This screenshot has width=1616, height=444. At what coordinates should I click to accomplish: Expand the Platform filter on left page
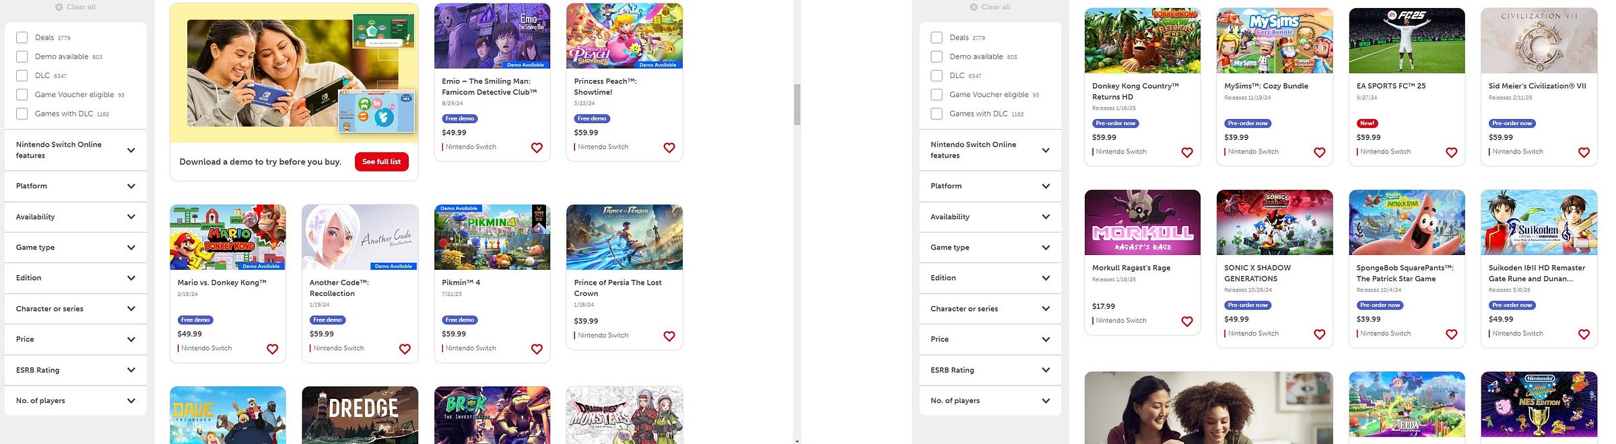coord(75,186)
